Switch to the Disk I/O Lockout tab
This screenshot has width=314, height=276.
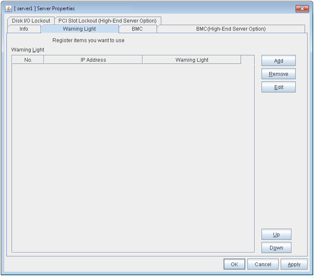[31, 21]
